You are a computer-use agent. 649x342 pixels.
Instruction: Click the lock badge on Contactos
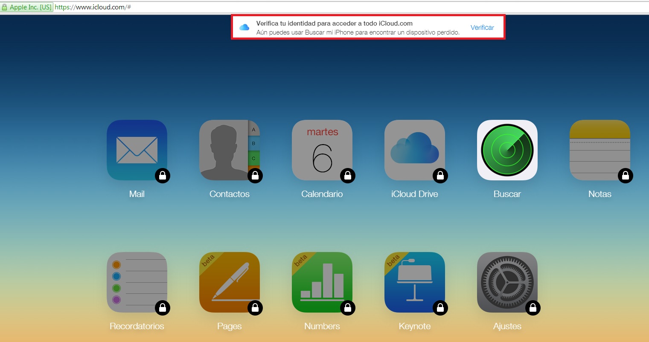pyautogui.click(x=255, y=176)
